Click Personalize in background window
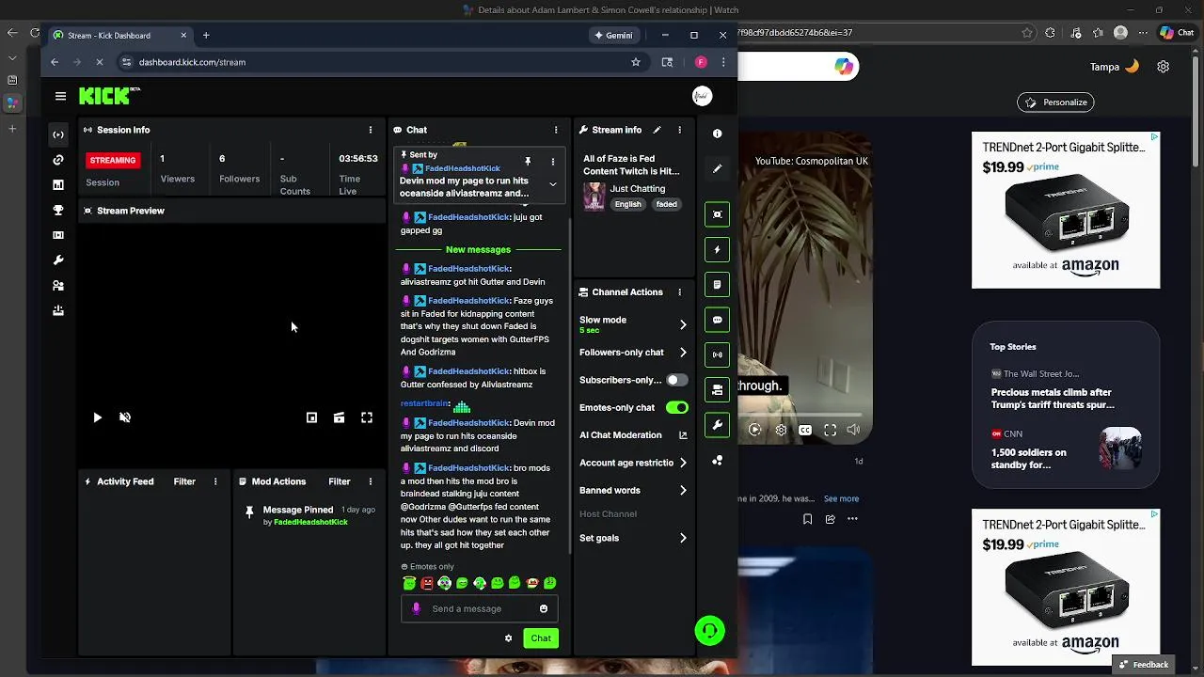1204x677 pixels. (1056, 102)
